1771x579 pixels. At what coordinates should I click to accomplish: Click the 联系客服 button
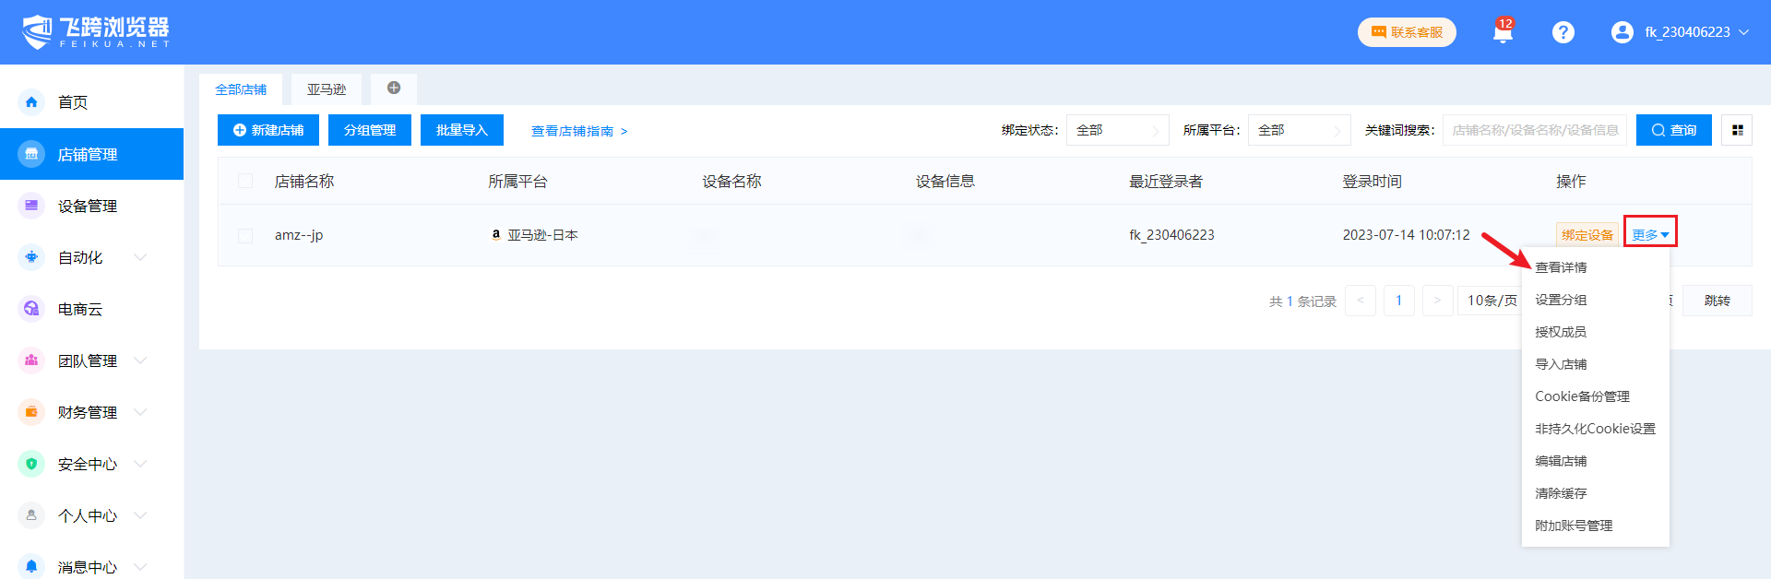[x=1407, y=32]
